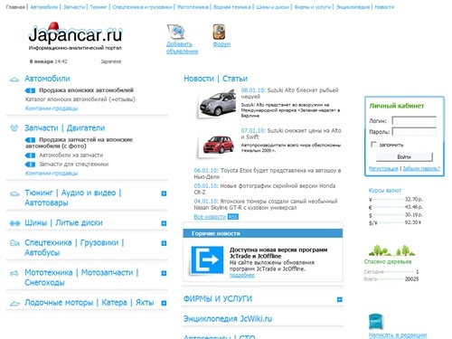Open the Двигатели heading link

pyautogui.click(x=86, y=128)
